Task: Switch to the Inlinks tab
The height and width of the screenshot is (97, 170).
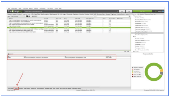Action: [x=16, y=88]
